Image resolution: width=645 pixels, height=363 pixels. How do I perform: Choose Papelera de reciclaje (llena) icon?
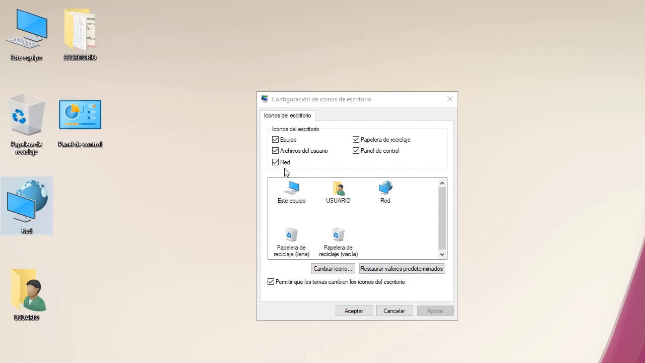click(x=291, y=242)
